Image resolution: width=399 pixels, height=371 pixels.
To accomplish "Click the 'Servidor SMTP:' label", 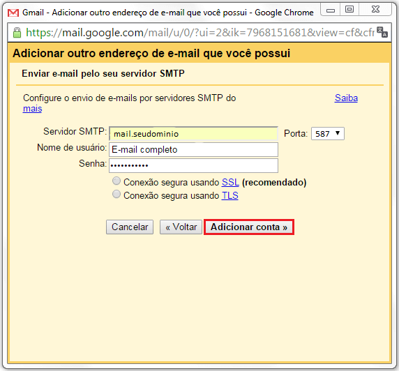I will point(75,132).
